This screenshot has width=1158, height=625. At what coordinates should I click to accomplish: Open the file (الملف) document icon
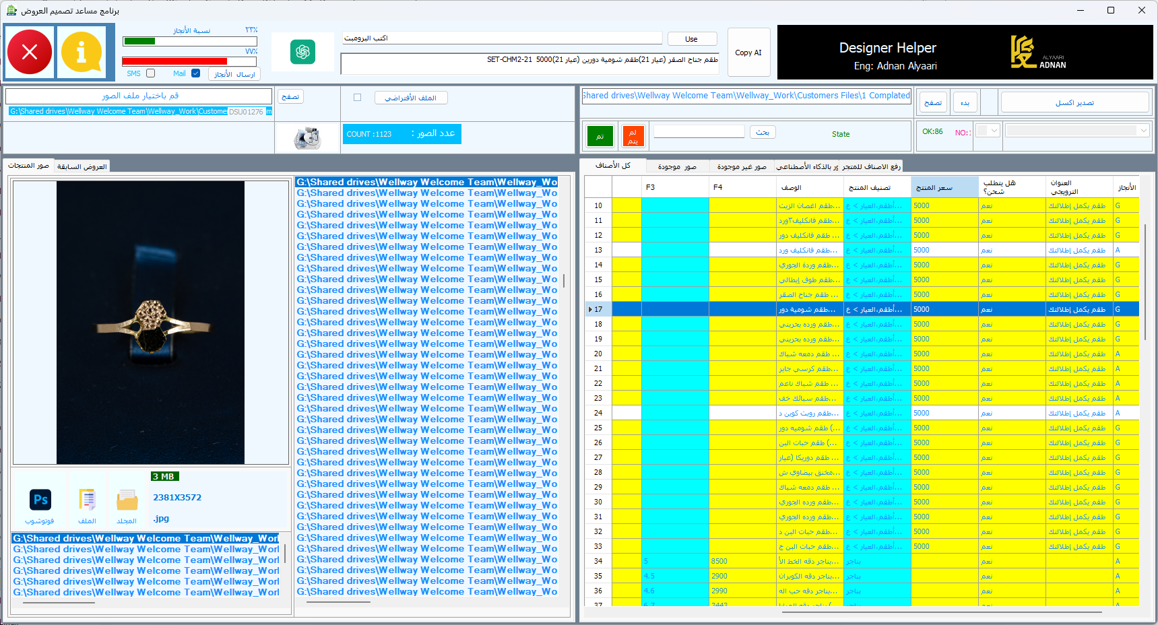click(x=87, y=500)
